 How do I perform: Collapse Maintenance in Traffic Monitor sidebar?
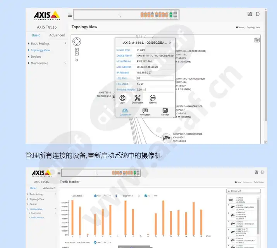point(36,209)
